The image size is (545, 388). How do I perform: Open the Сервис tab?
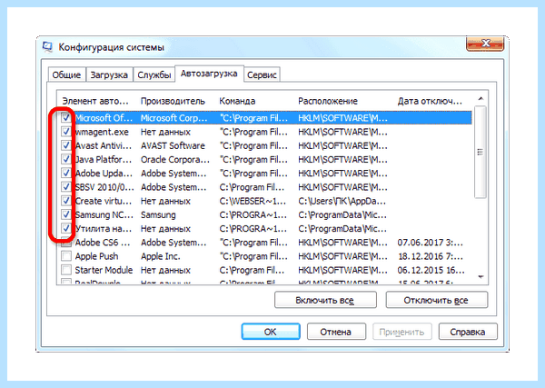coord(262,75)
